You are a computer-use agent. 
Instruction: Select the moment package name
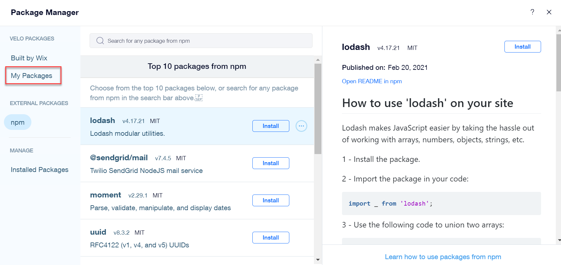point(105,195)
